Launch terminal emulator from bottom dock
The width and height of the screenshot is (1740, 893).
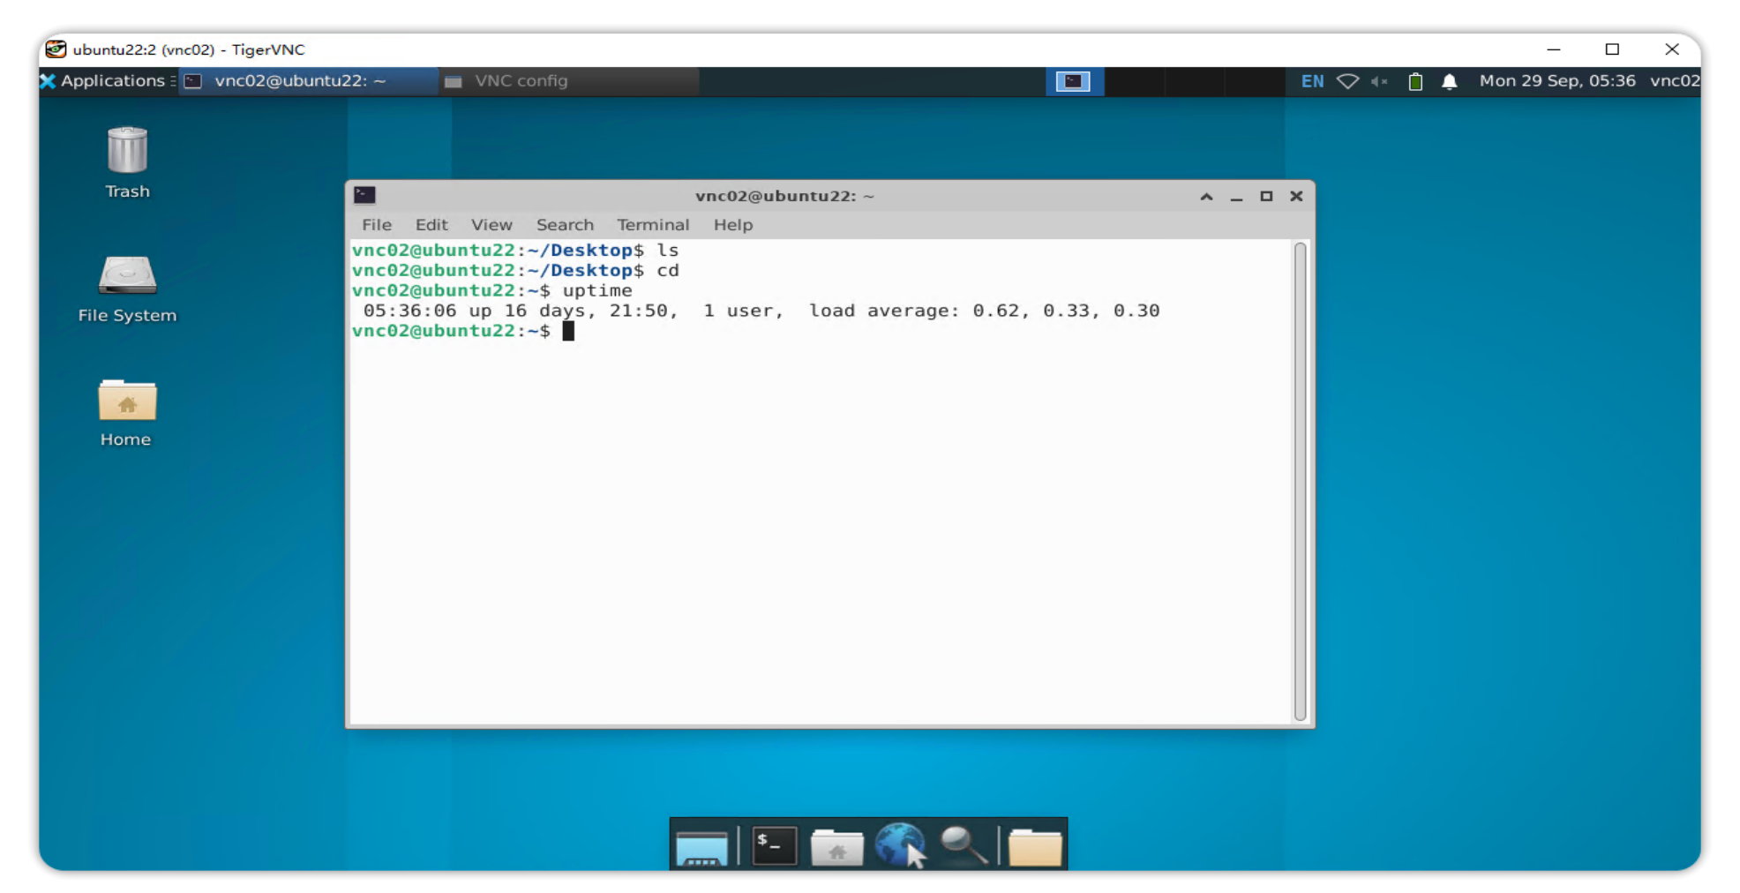click(774, 846)
